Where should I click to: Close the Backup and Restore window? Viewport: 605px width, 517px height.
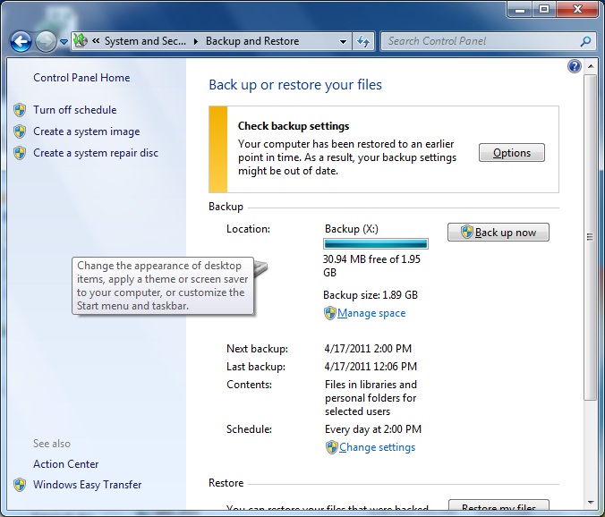click(577, 9)
